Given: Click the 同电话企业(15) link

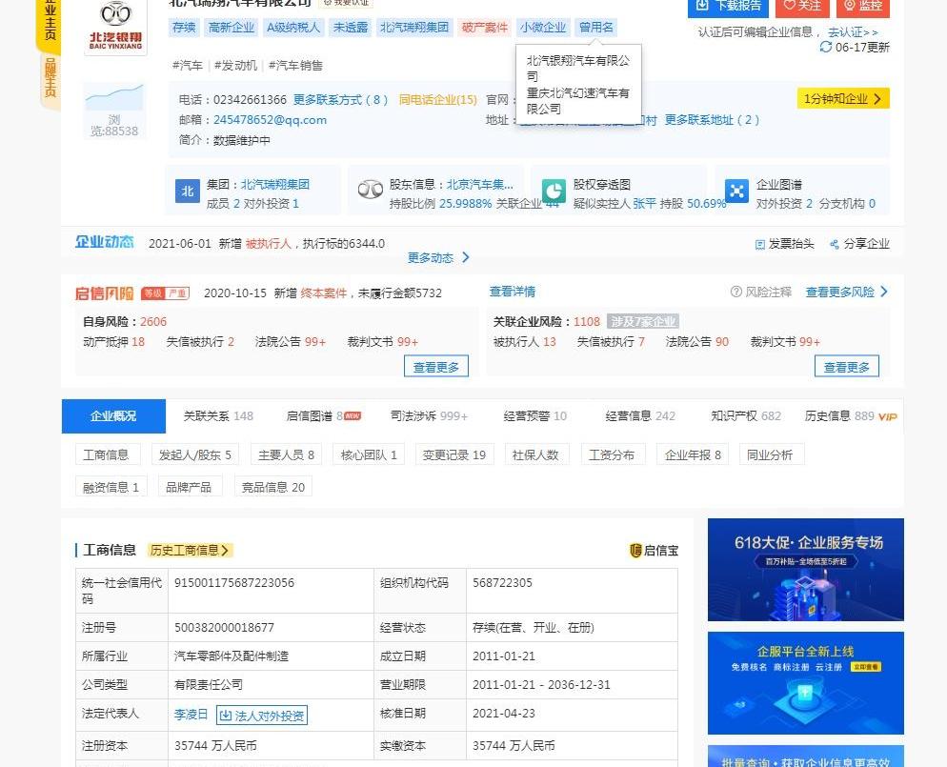Looking at the screenshot, I should tap(438, 100).
